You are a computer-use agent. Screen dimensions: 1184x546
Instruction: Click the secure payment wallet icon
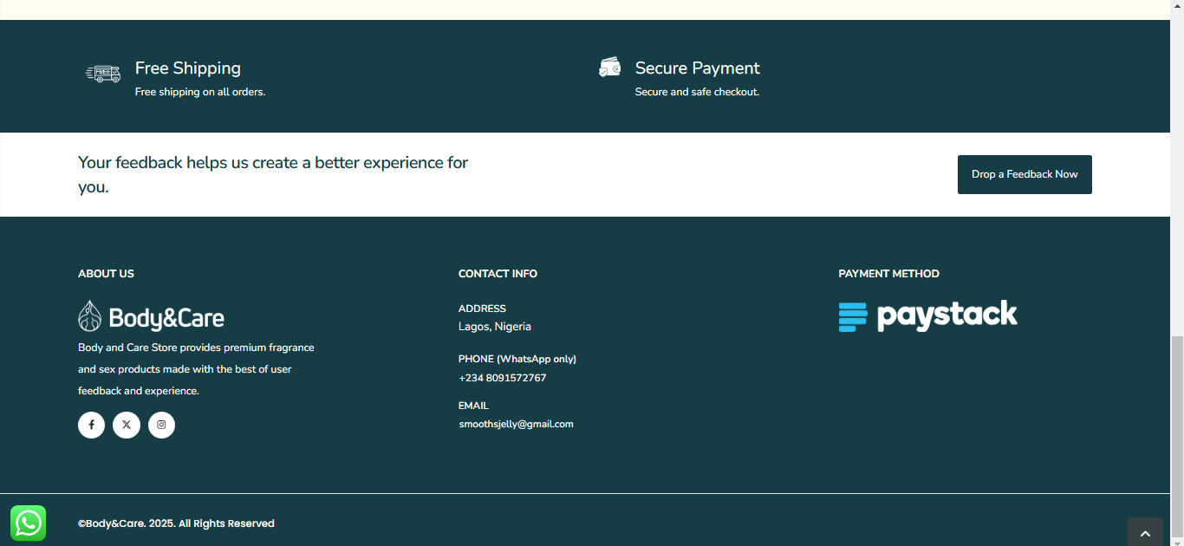click(x=610, y=68)
